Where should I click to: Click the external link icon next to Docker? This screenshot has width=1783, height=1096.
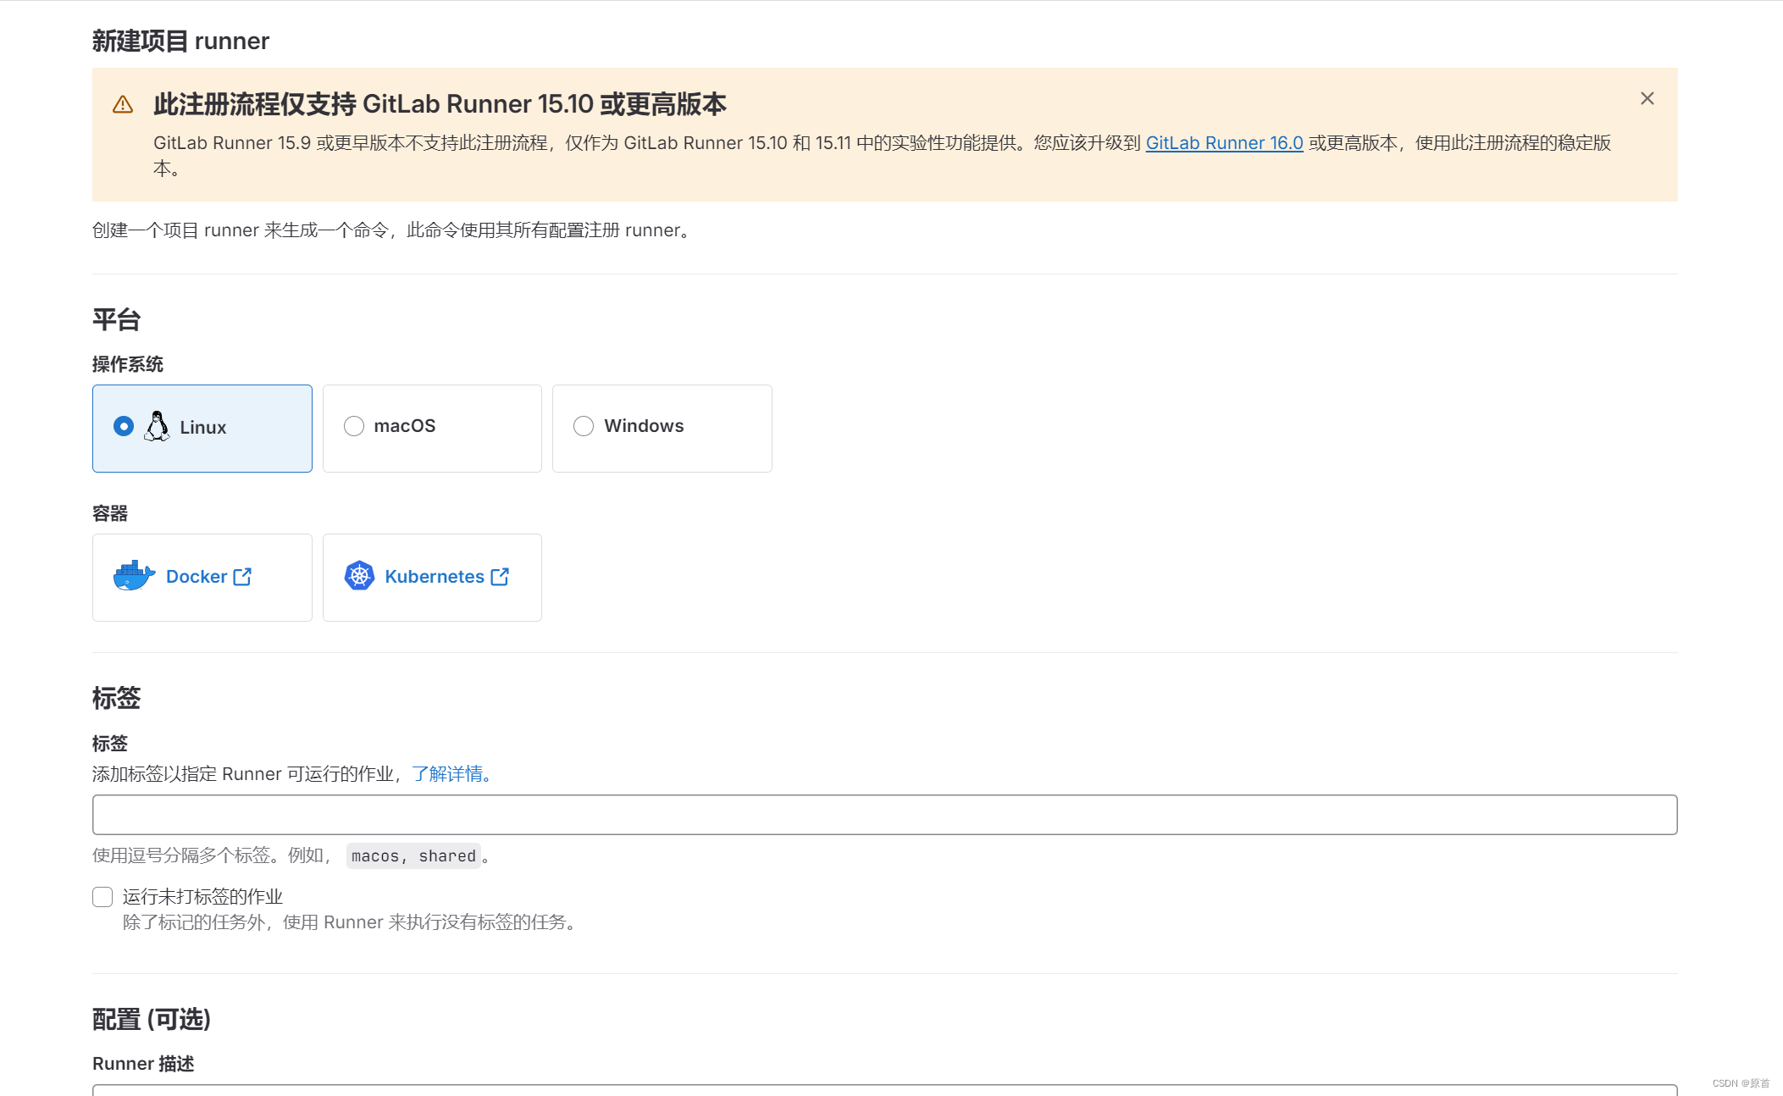[x=242, y=576]
